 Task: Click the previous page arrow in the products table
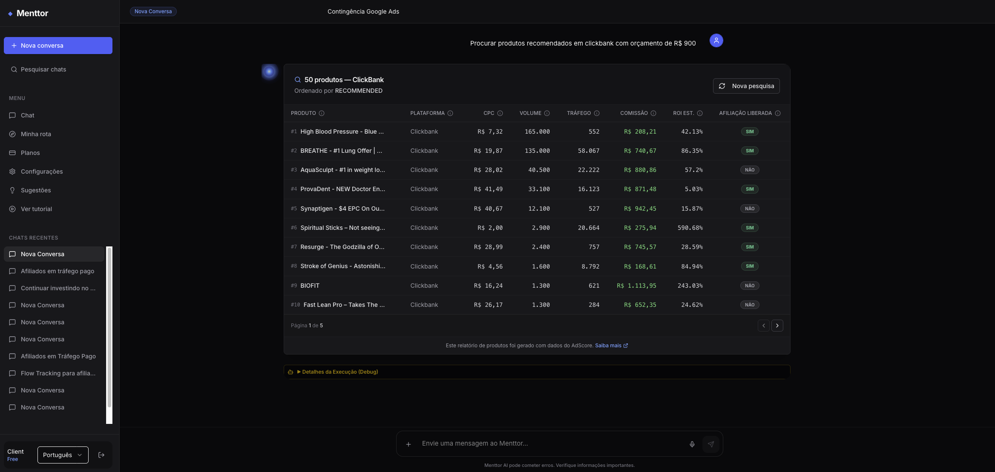(x=763, y=326)
